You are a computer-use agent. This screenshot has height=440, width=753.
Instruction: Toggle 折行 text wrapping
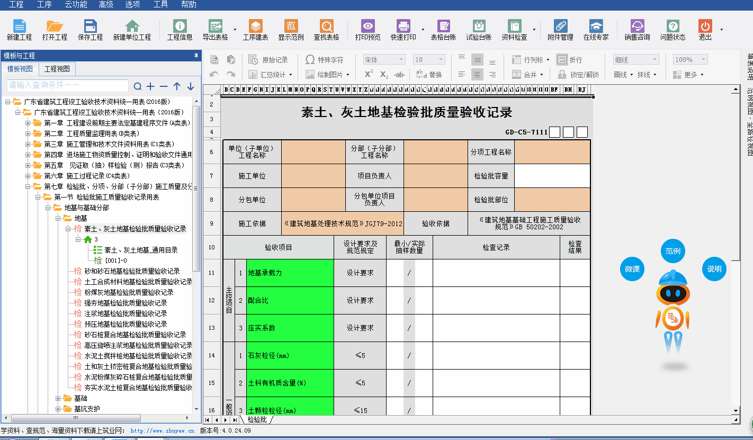tap(562, 60)
